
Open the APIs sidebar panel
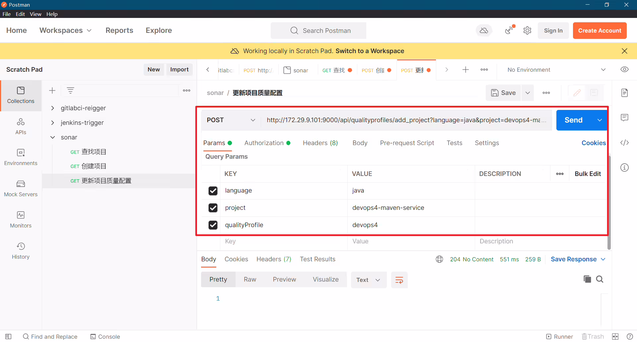tap(21, 127)
